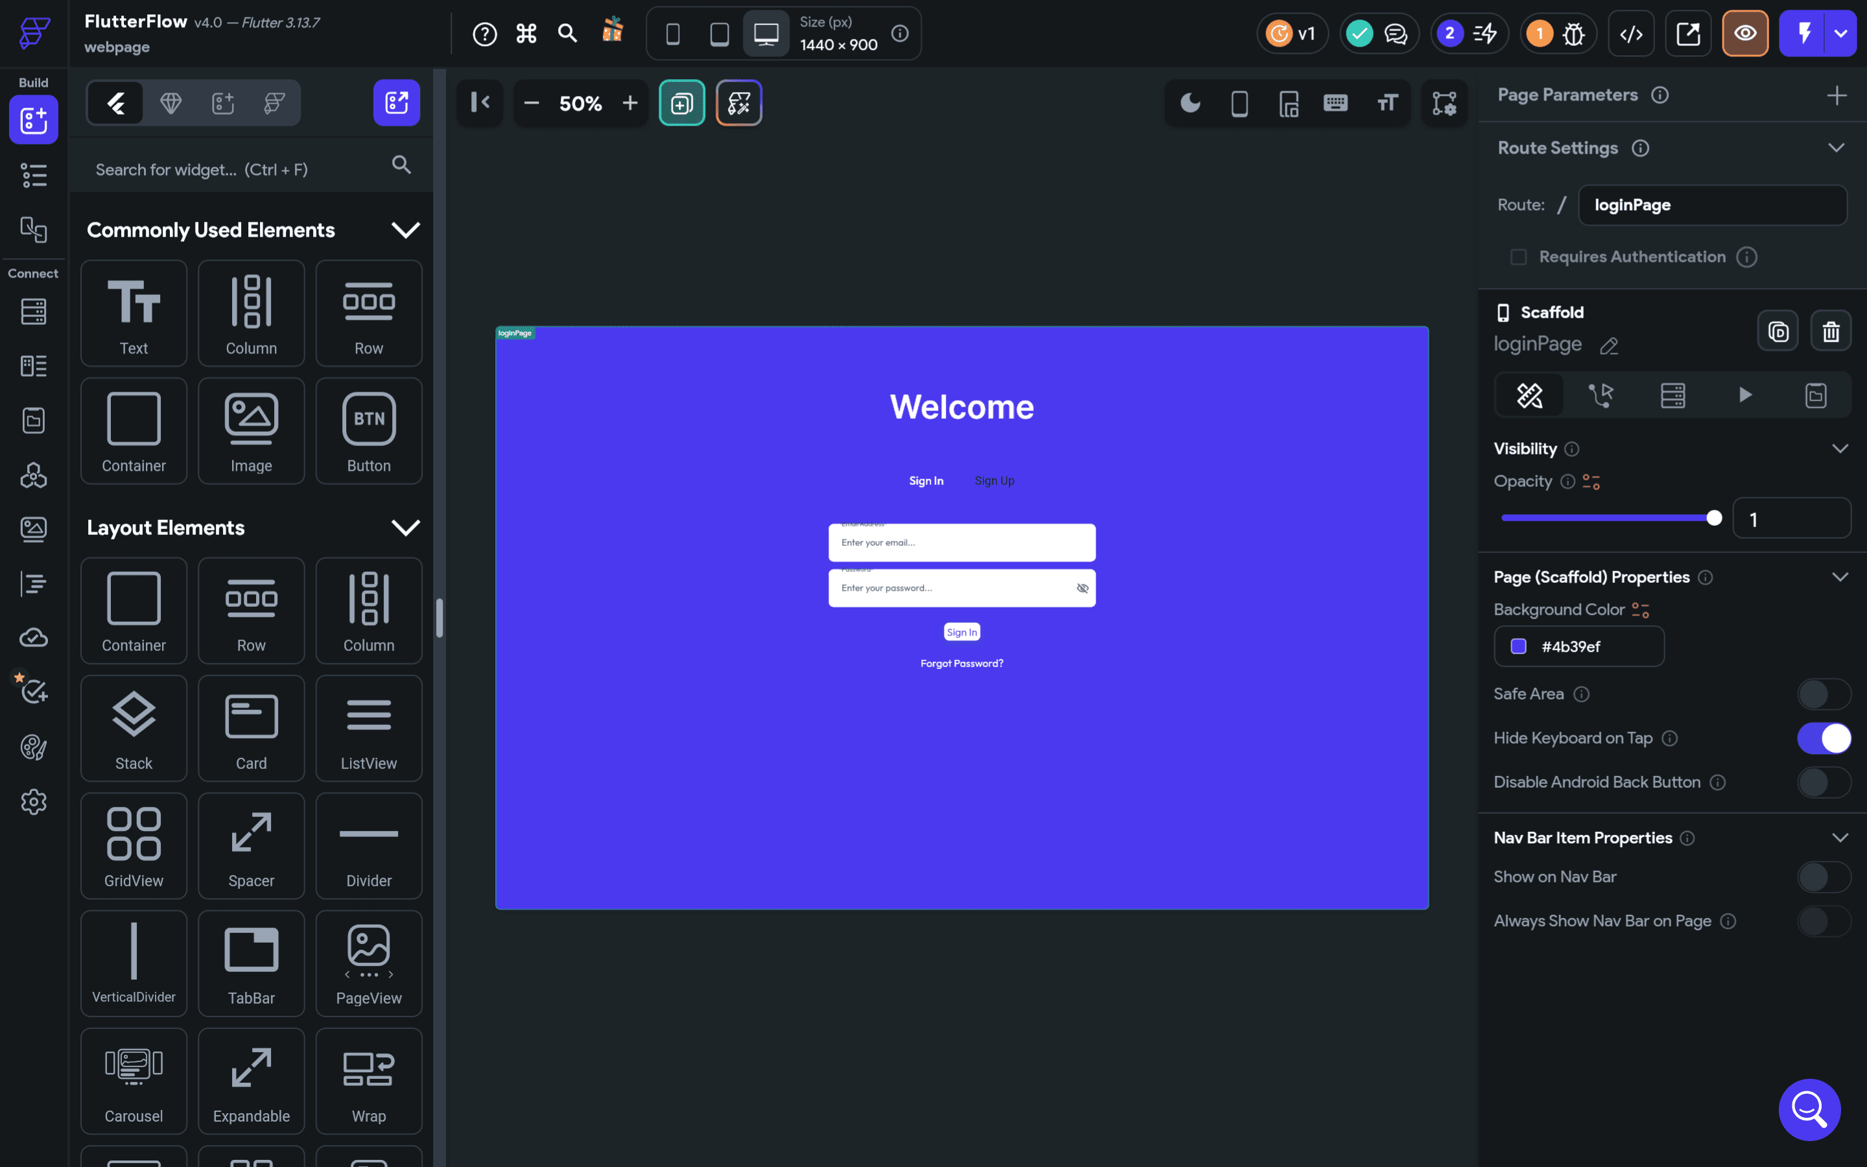1867x1167 pixels.
Task: Select tablet device preview size
Action: tap(719, 34)
